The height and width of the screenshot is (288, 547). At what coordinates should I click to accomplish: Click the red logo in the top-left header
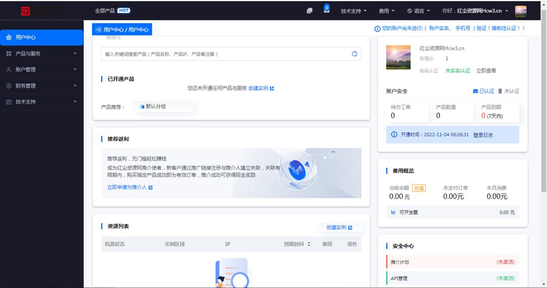(26, 11)
